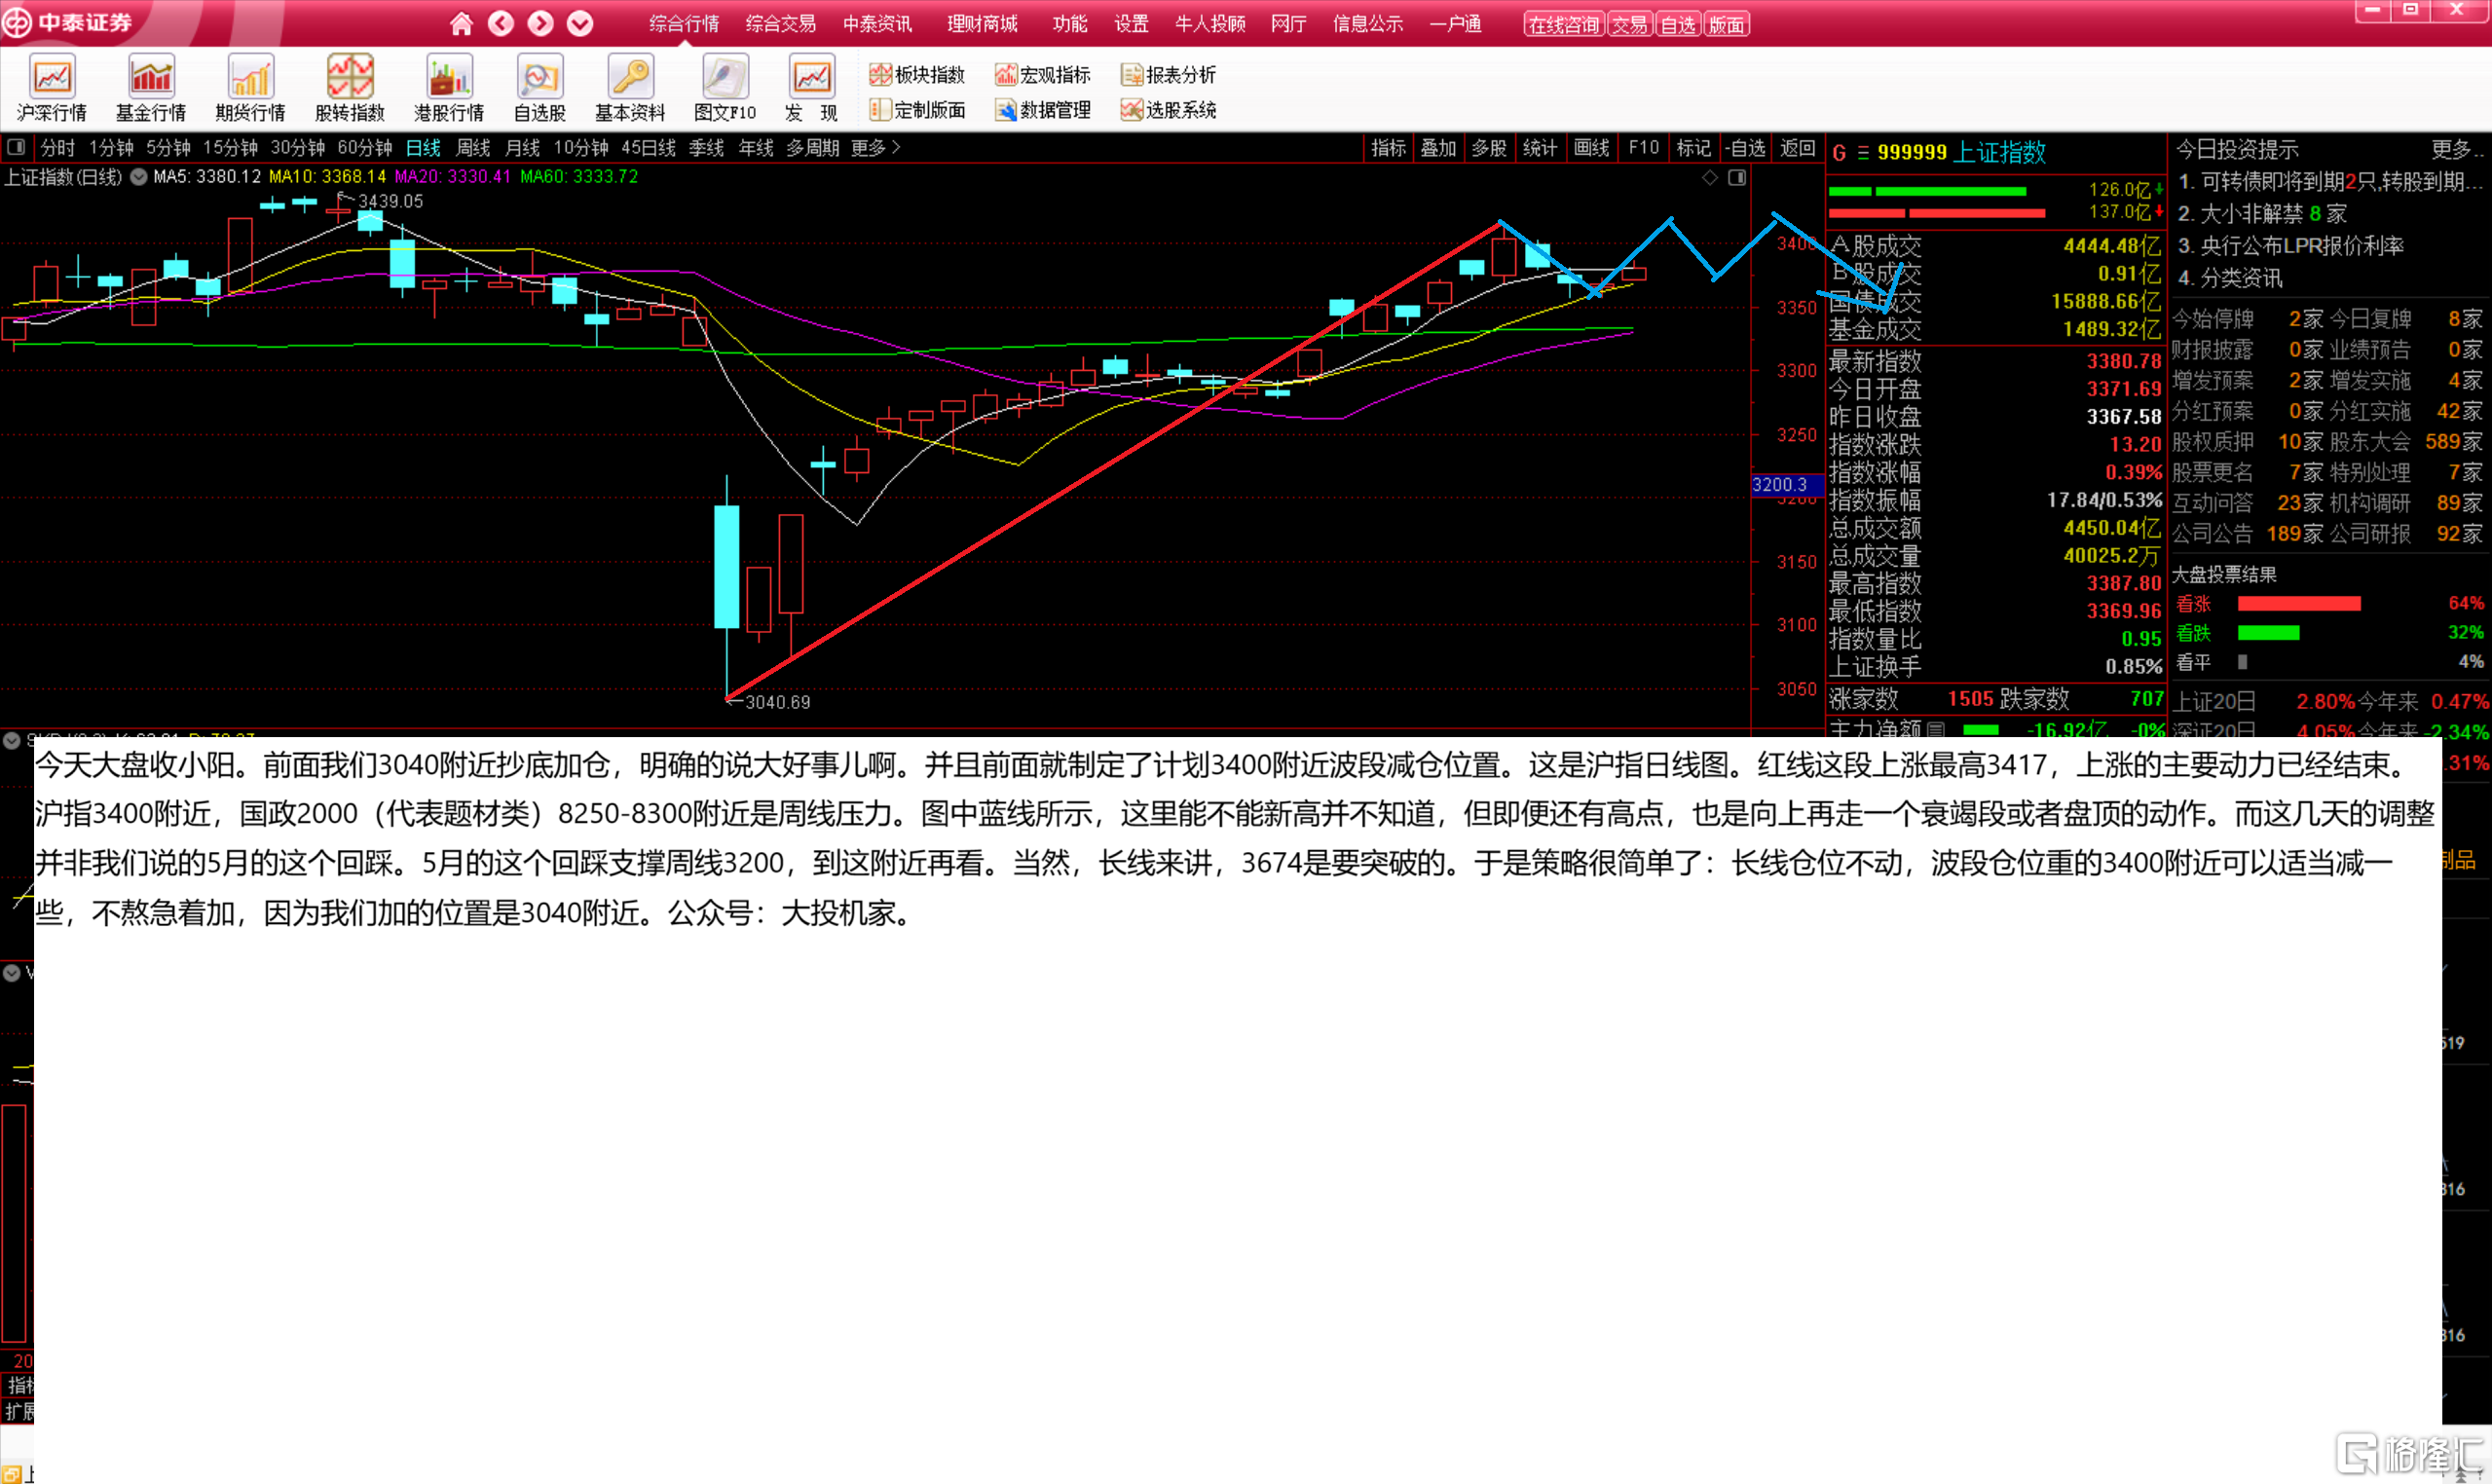Select the 多周期 tab
This screenshot has width=2492, height=1484.
coord(812,148)
